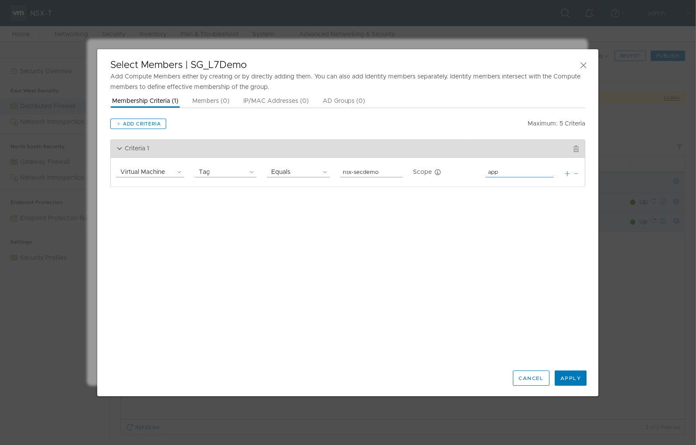Click ADD CRITERIA button
The image size is (696, 445).
(x=138, y=124)
